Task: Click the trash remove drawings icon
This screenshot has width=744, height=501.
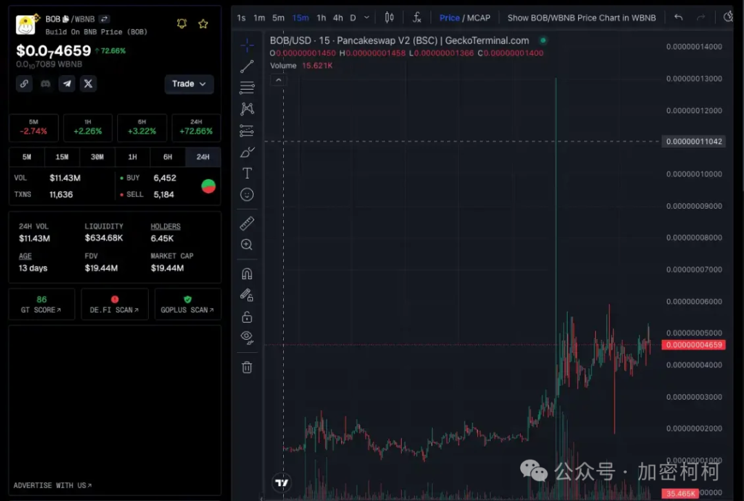Action: (x=247, y=367)
